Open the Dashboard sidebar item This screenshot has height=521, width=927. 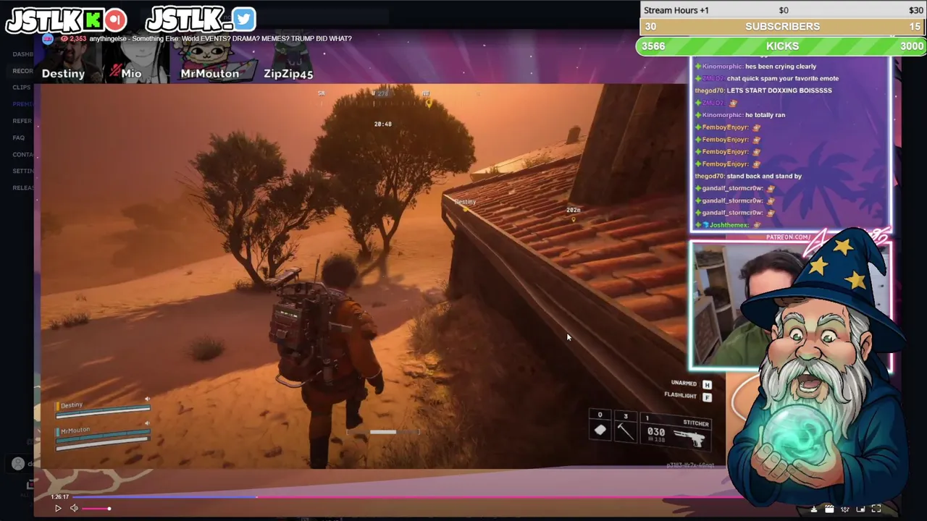22,54
